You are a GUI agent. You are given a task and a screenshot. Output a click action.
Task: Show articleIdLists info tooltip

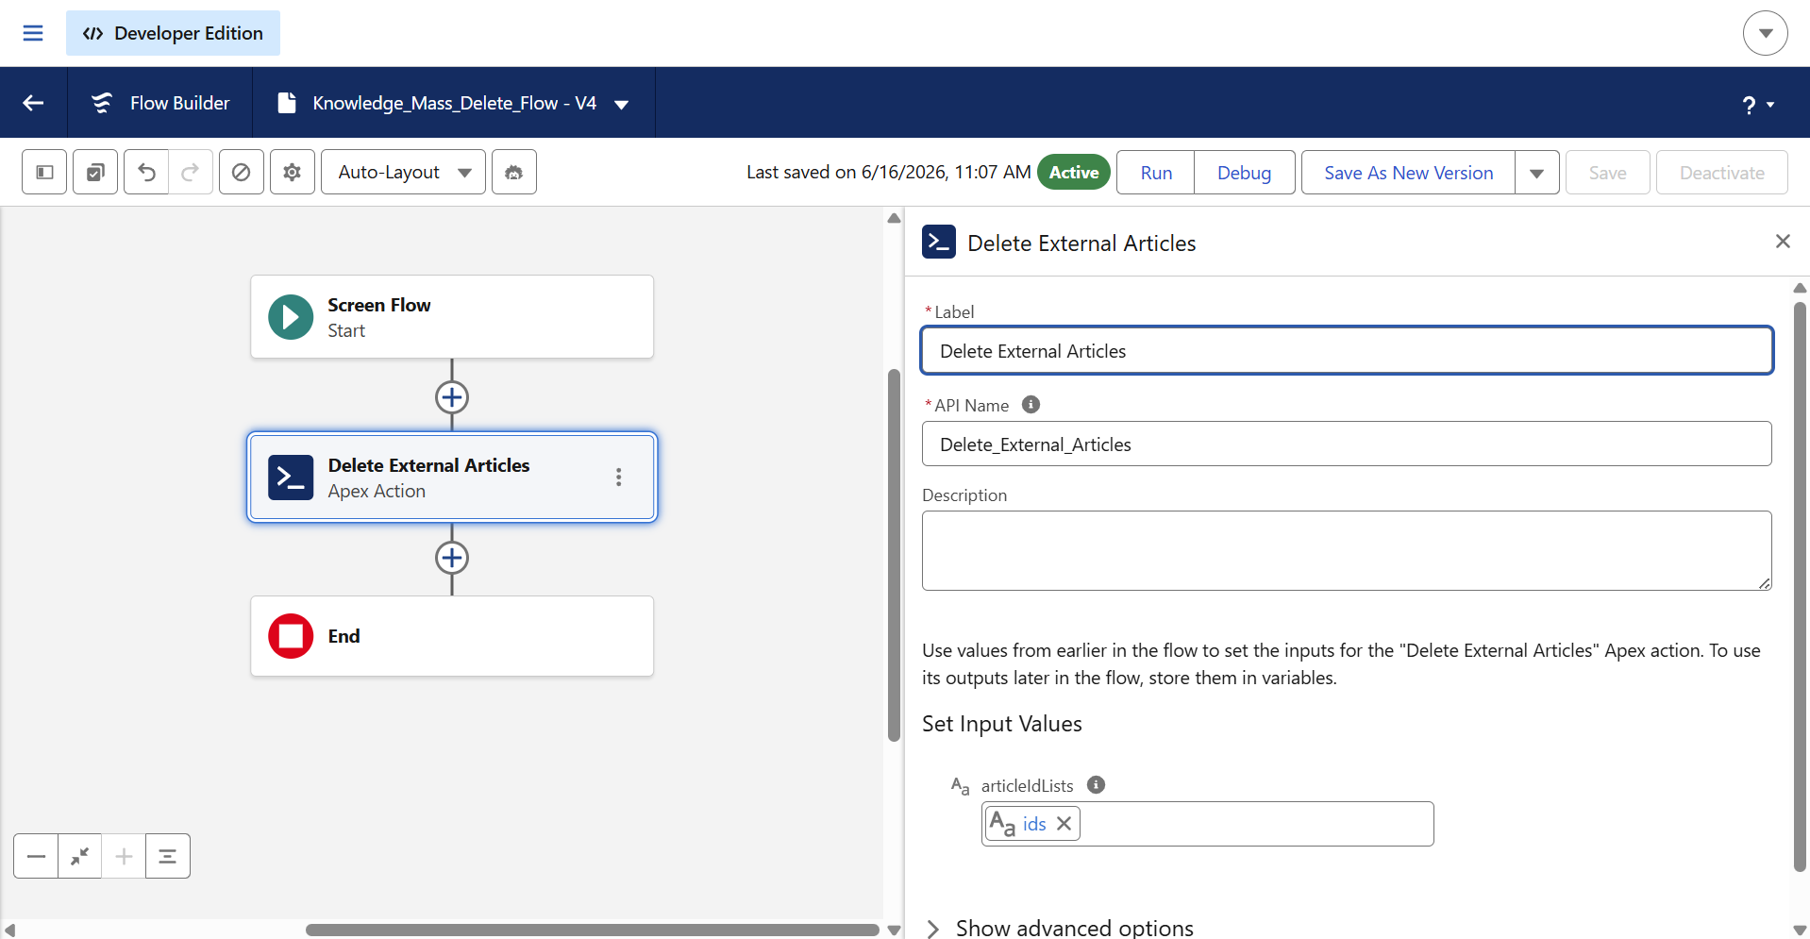coord(1096,784)
